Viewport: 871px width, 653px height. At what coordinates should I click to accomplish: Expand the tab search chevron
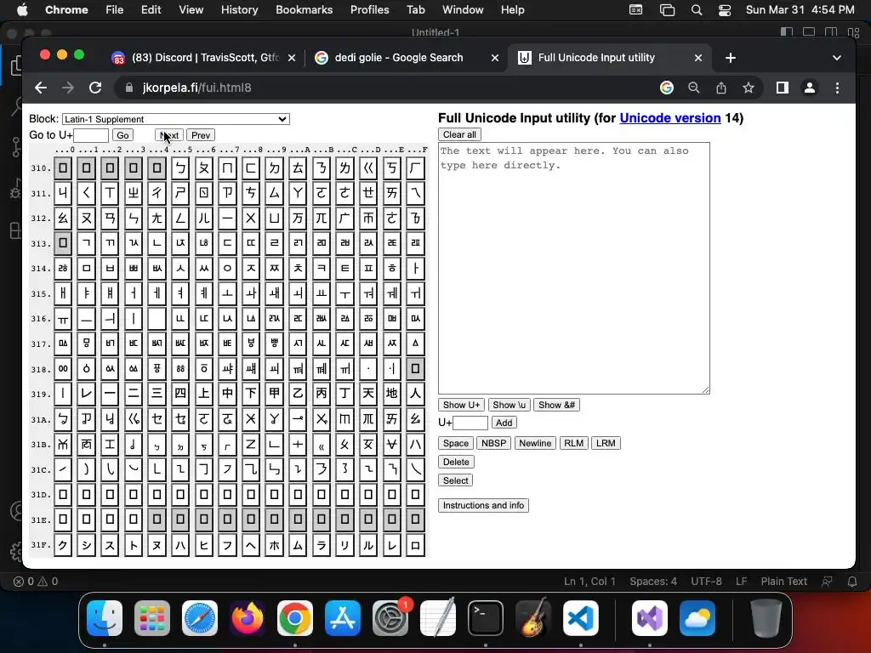(837, 58)
